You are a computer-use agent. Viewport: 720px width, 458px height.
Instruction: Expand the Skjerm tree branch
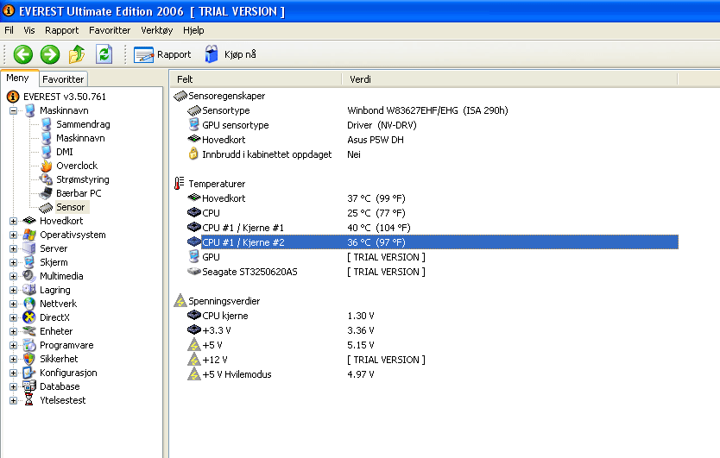pyautogui.click(x=13, y=262)
